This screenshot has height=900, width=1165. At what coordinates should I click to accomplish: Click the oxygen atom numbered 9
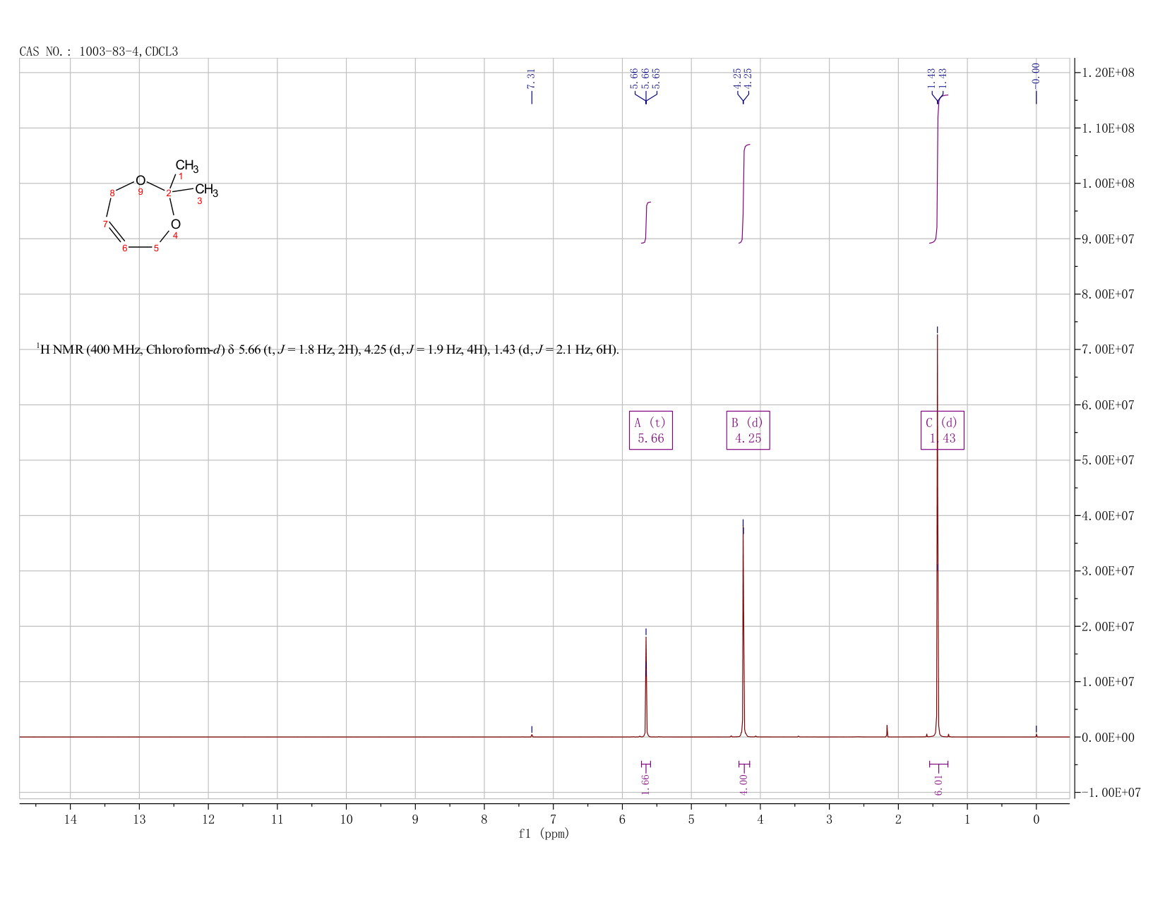[x=141, y=181]
